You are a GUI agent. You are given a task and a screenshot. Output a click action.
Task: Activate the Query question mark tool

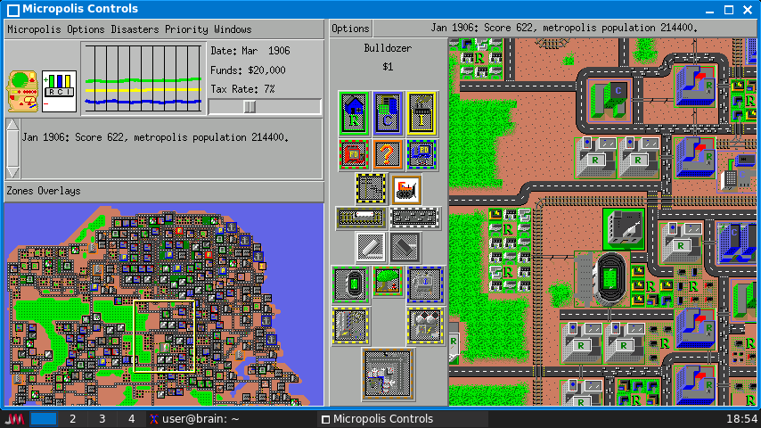click(x=388, y=154)
